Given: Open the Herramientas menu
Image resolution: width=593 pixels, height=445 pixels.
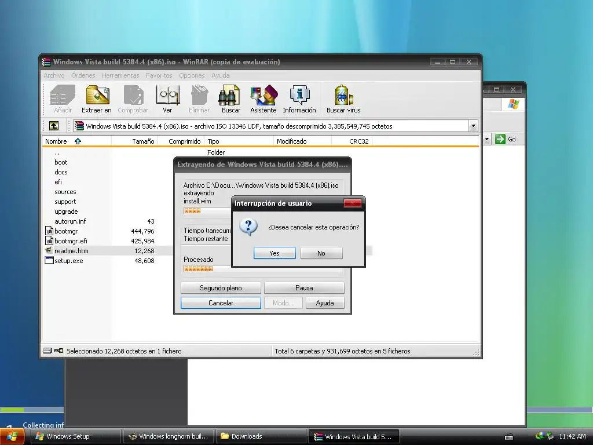Looking at the screenshot, I should (x=120, y=75).
